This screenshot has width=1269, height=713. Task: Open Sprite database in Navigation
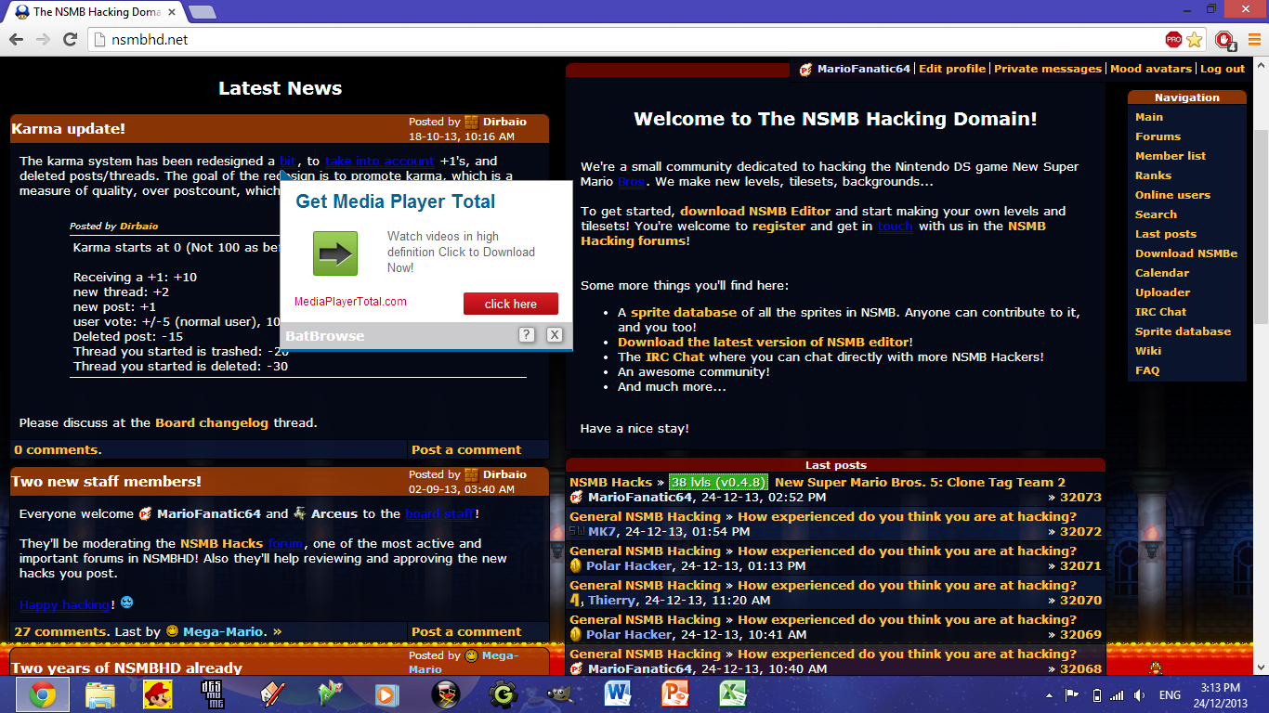pos(1183,331)
